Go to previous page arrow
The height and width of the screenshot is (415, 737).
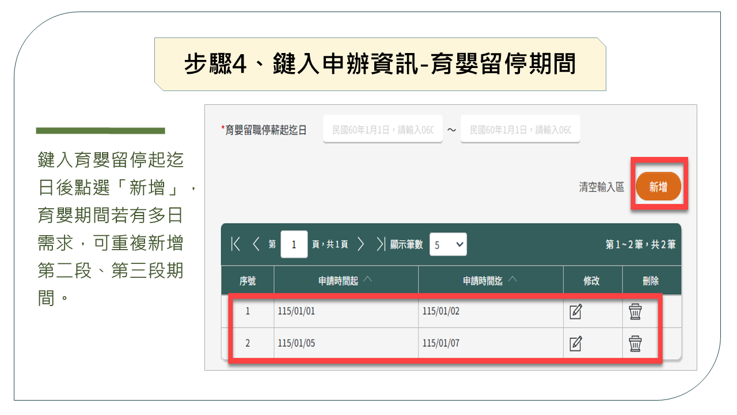click(x=256, y=244)
